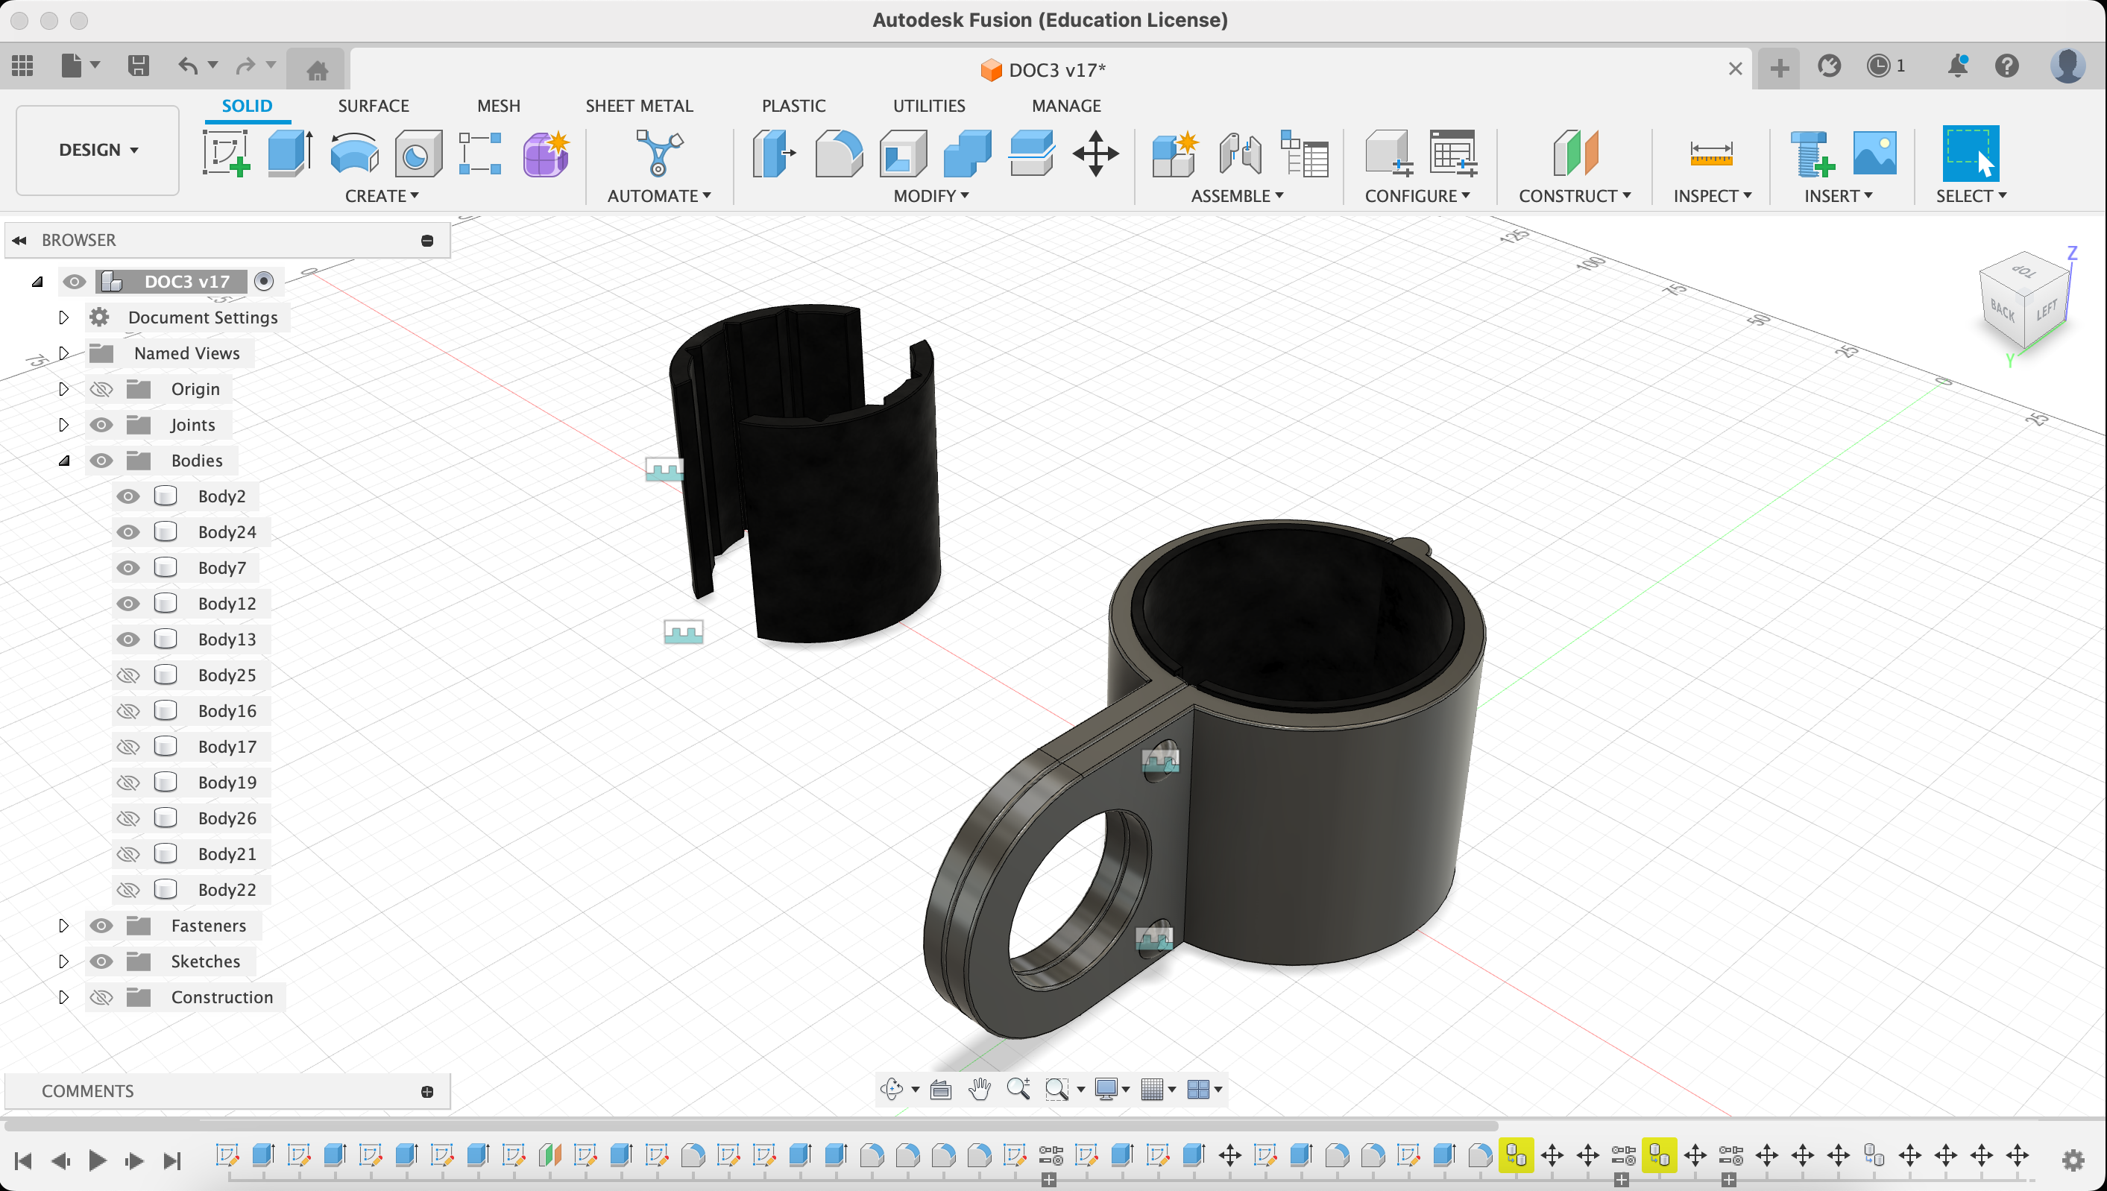Screen dimensions: 2107x1191
Task: Switch to the SURFACE tab
Action: (373, 106)
